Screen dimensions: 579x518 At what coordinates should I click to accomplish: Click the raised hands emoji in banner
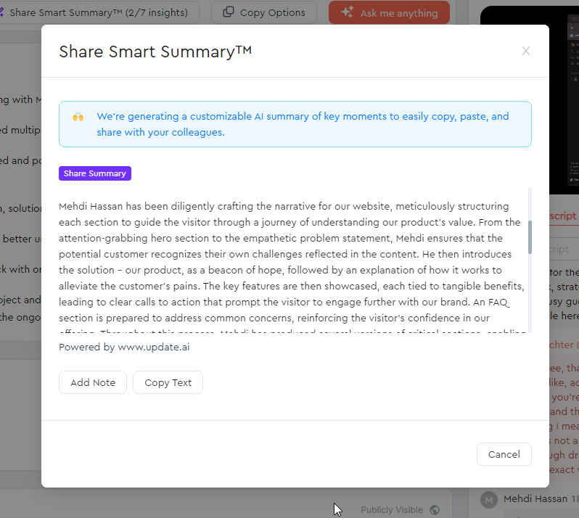[x=78, y=117]
